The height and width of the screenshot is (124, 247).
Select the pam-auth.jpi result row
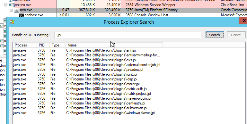(x=88, y=103)
